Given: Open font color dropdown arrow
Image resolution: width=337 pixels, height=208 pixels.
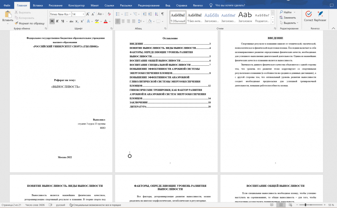Looking at the screenshot, I should pyautogui.click(x=110, y=22).
